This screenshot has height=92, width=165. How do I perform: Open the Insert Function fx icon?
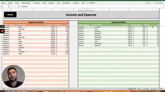pos(19,6)
